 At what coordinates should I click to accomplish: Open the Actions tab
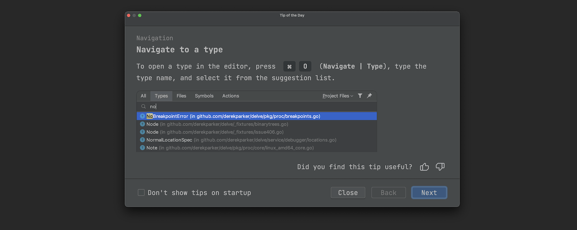tap(230, 96)
